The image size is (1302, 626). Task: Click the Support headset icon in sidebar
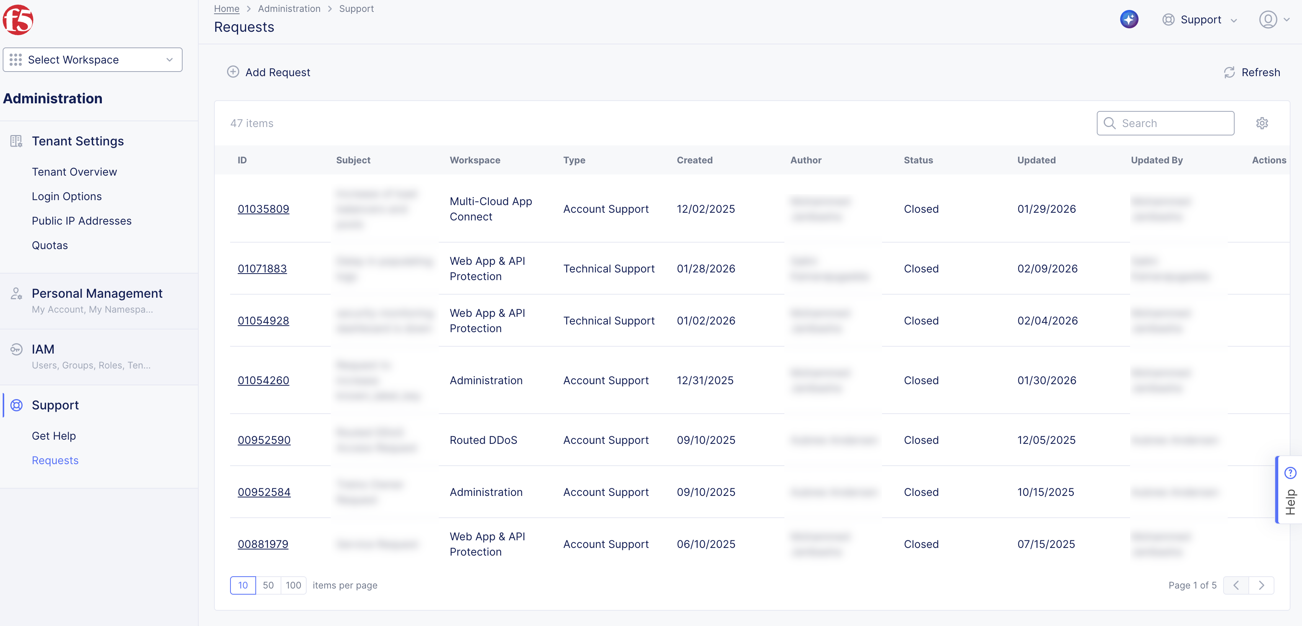point(16,405)
